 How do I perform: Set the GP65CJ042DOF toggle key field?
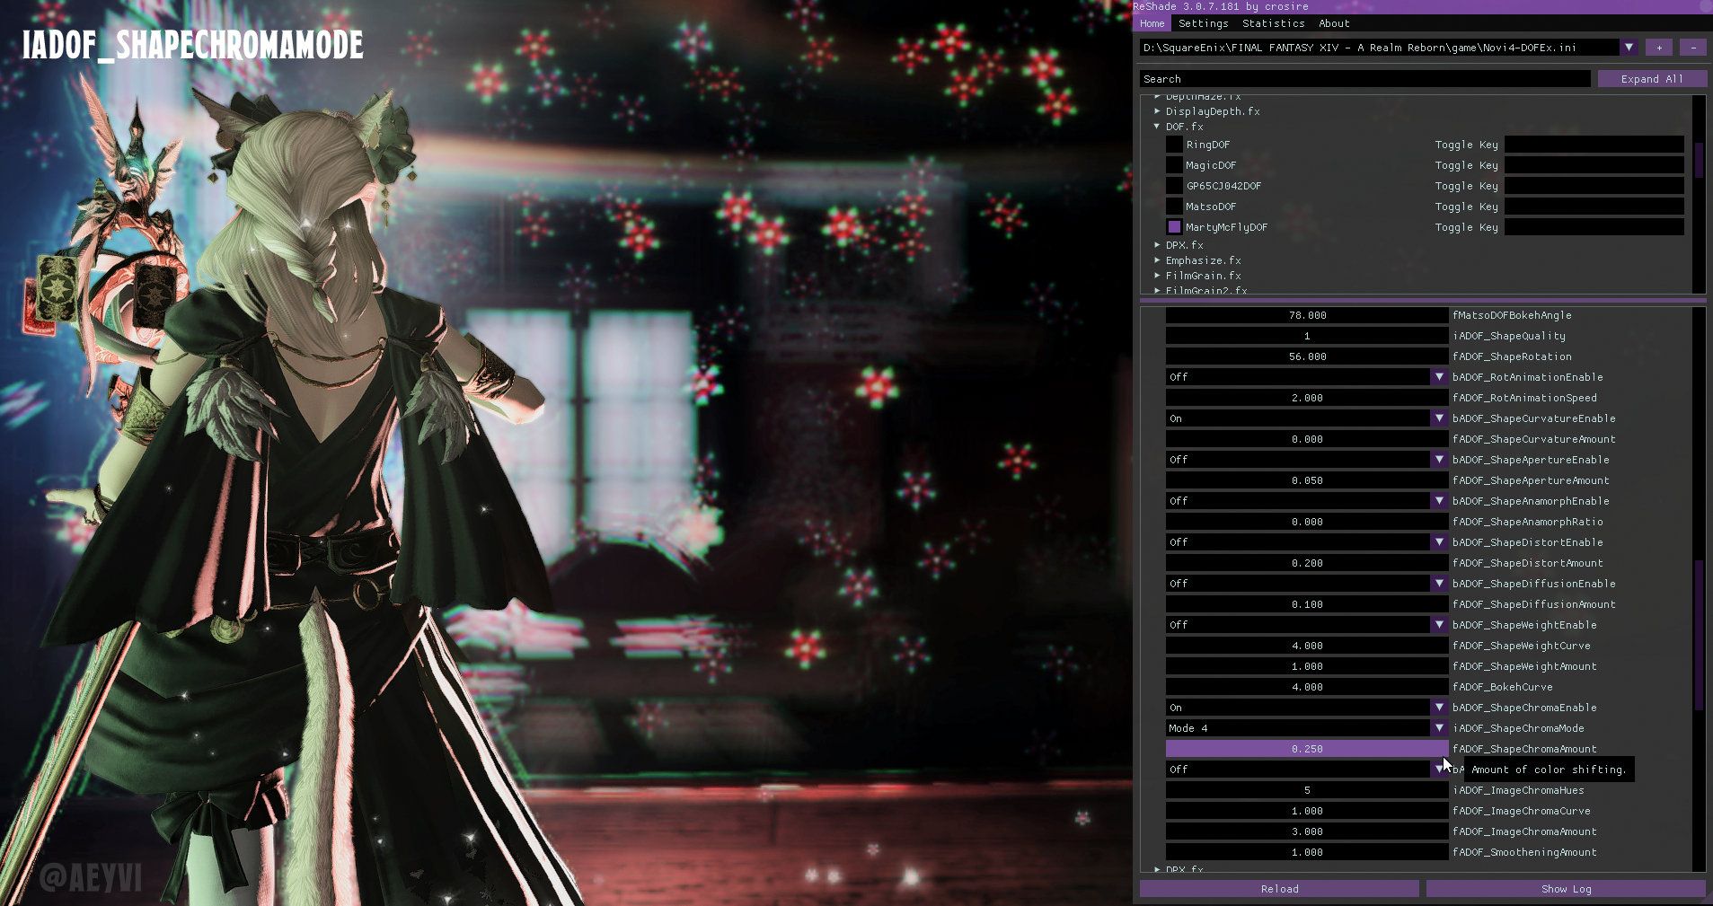[1594, 186]
